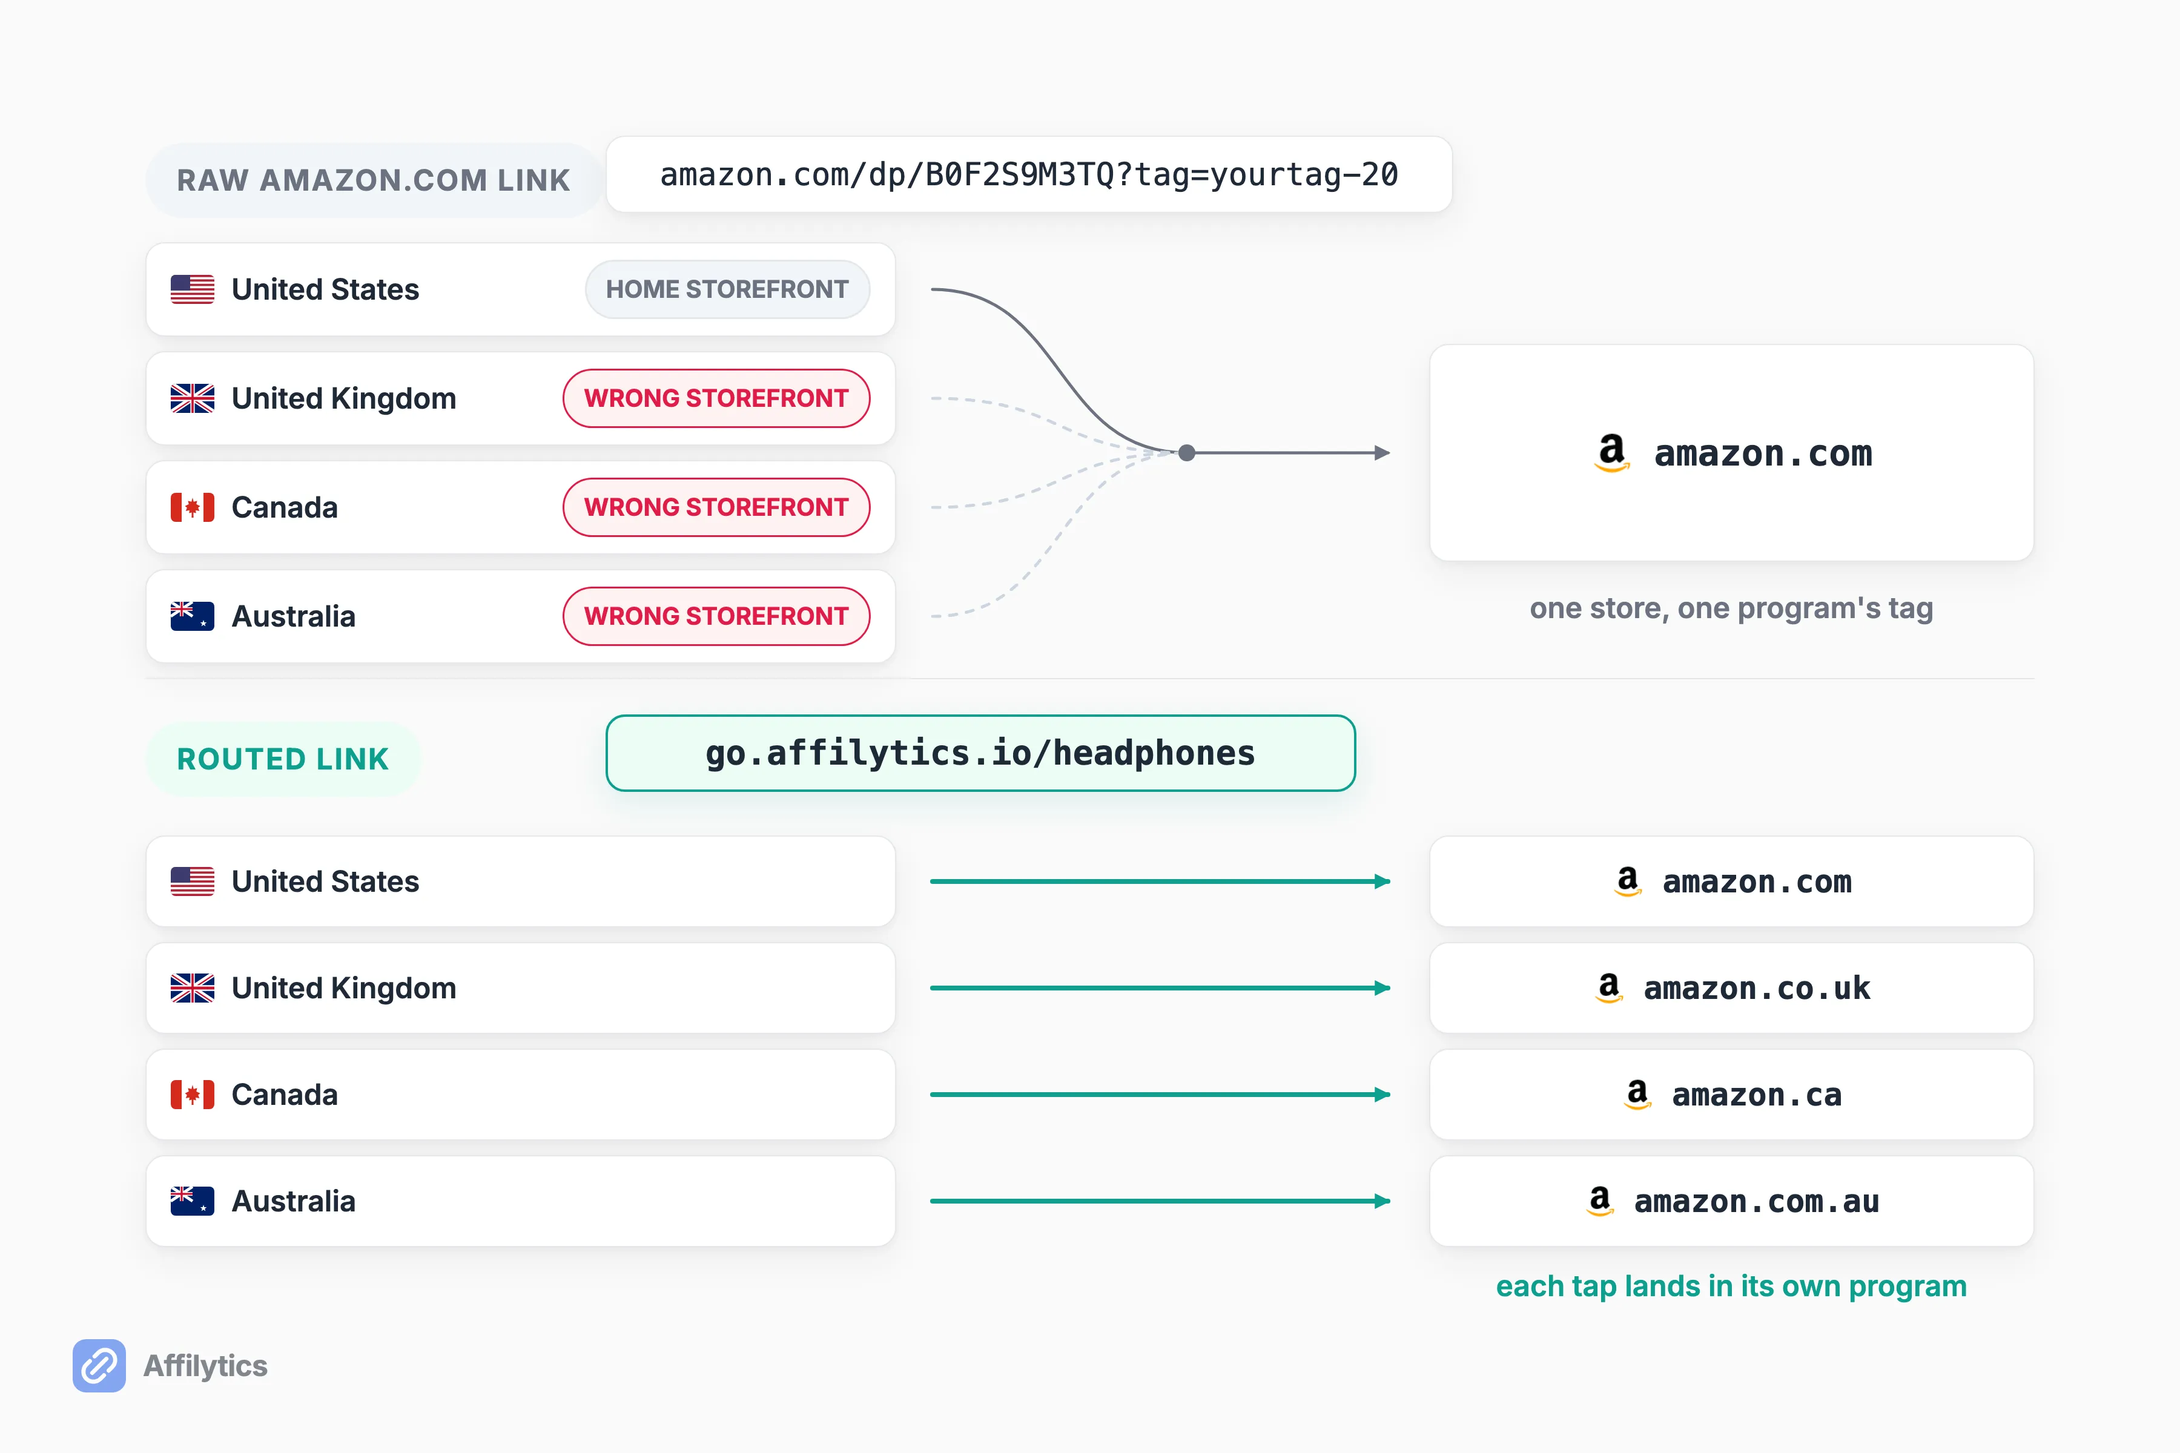Click the "amazon.com" text in the routed destination card
Image resolution: width=2180 pixels, height=1453 pixels.
pyautogui.click(x=1757, y=882)
